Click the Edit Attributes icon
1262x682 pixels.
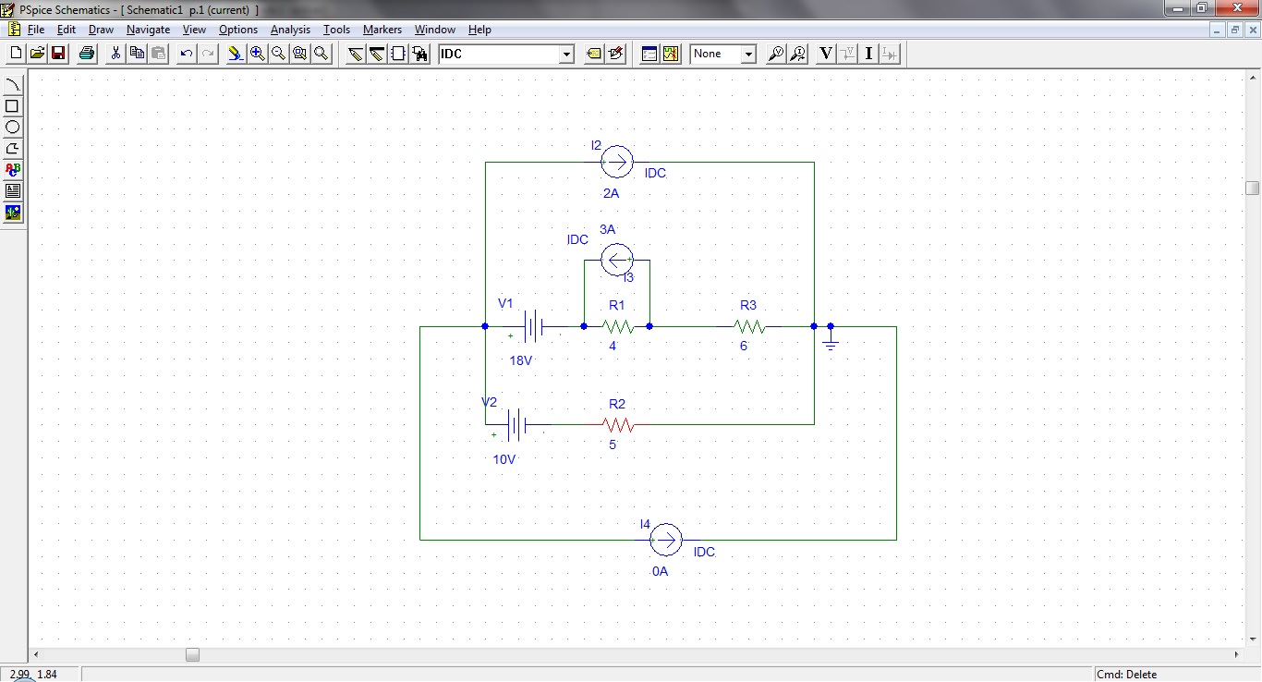594,54
